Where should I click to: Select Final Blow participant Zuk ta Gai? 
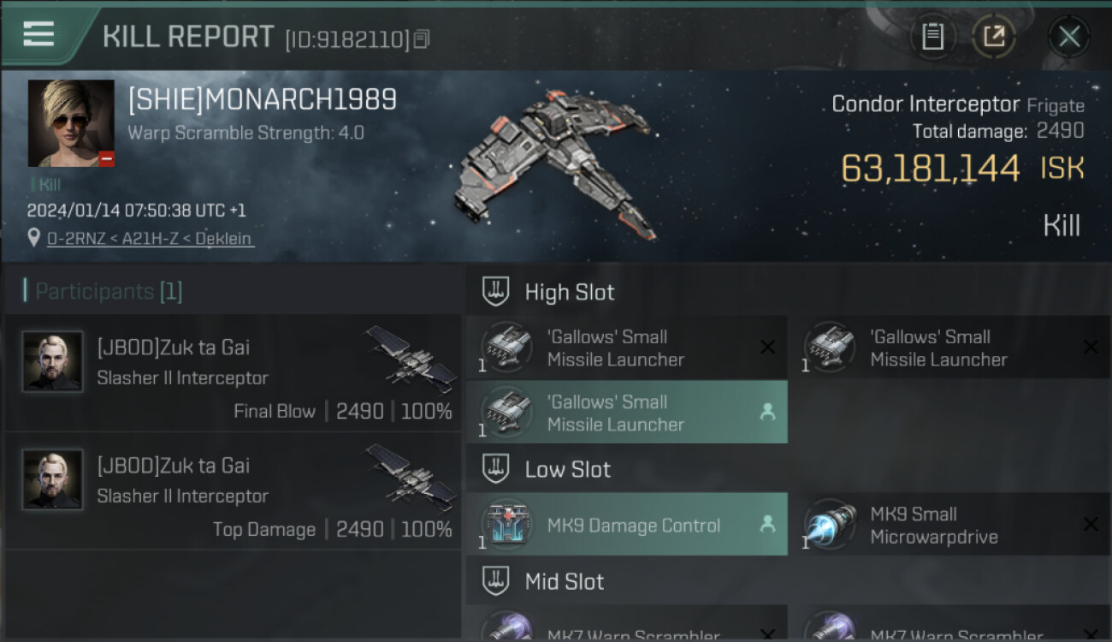click(233, 373)
